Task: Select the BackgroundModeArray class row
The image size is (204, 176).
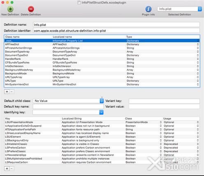Action: 102,70
